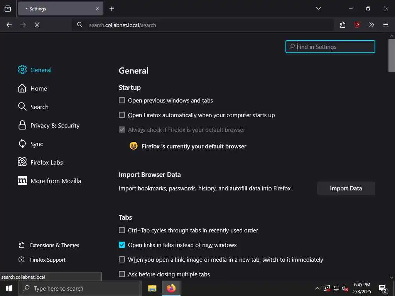Focus the address bar URL field
Screen dimensions: 395x296
click(203, 25)
